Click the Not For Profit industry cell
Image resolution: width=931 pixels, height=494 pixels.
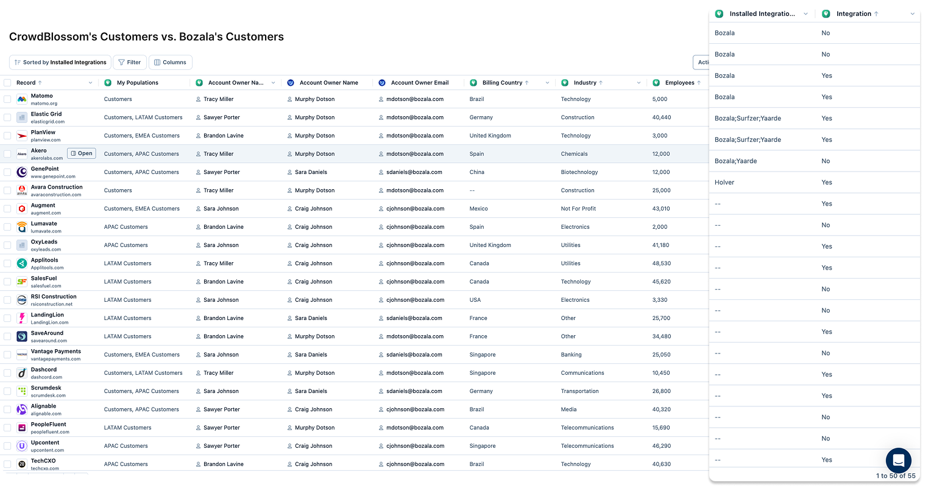[578, 209]
